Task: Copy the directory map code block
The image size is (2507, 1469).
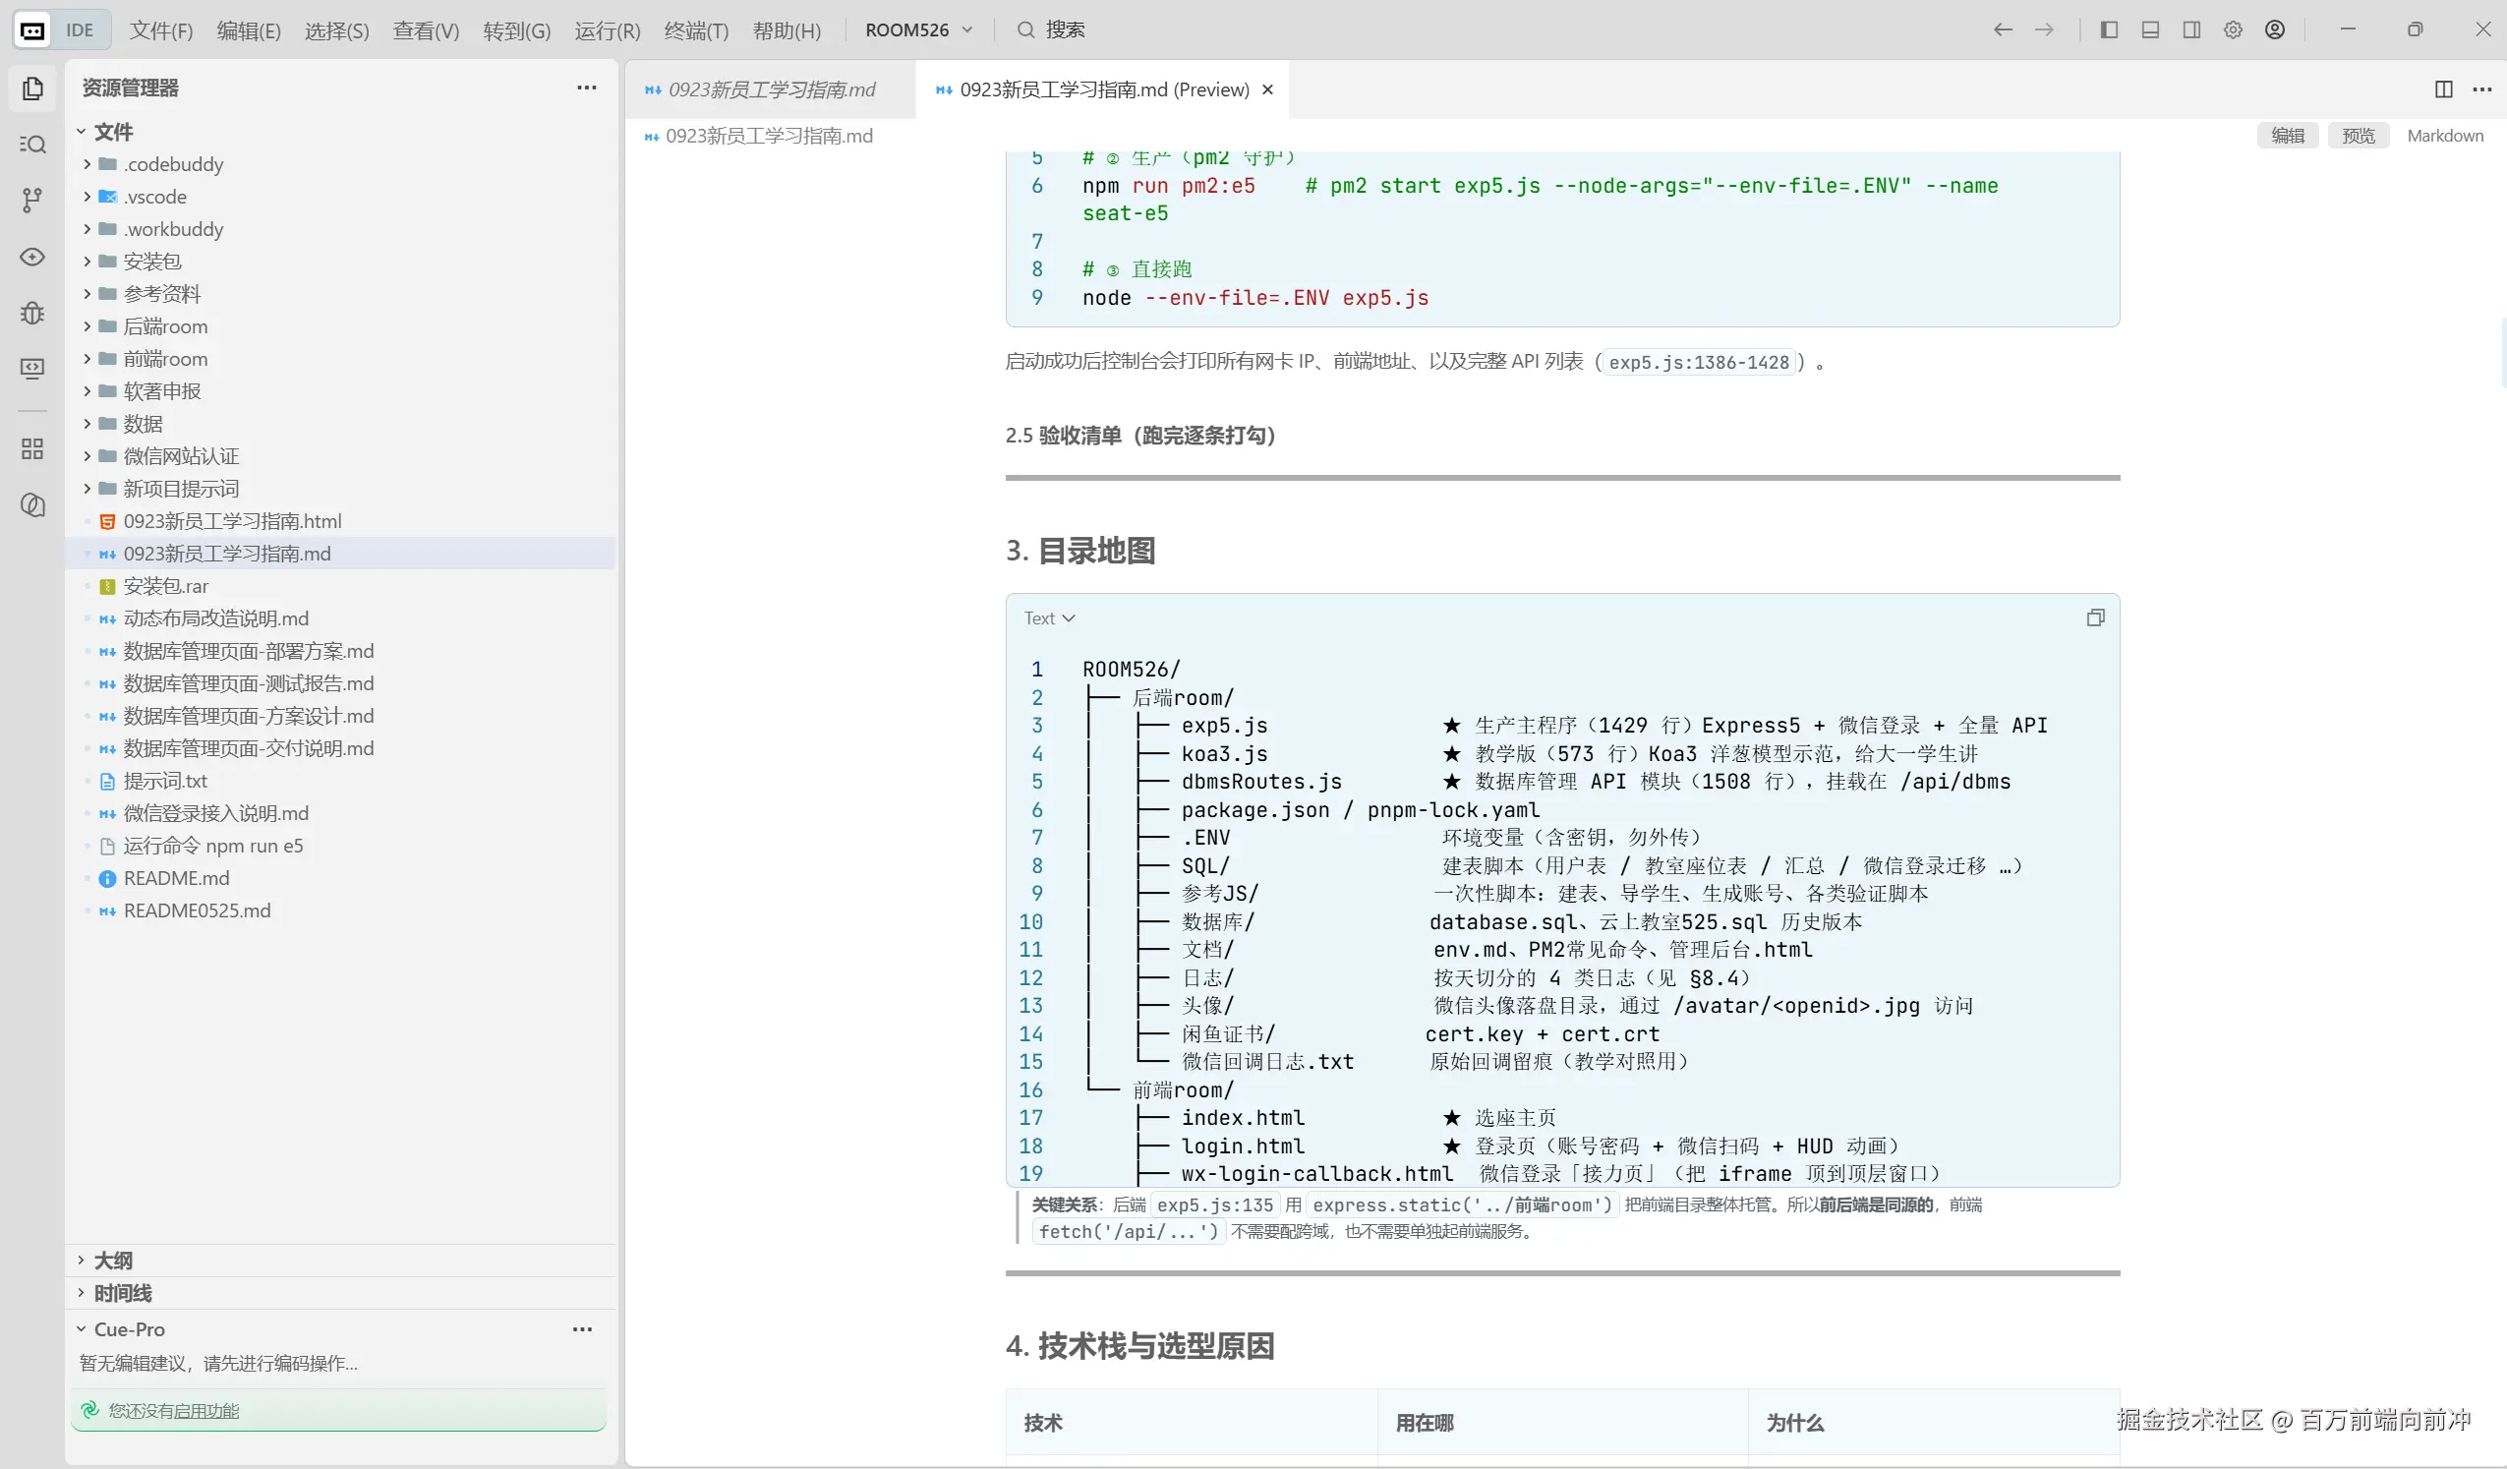Action: (2095, 618)
